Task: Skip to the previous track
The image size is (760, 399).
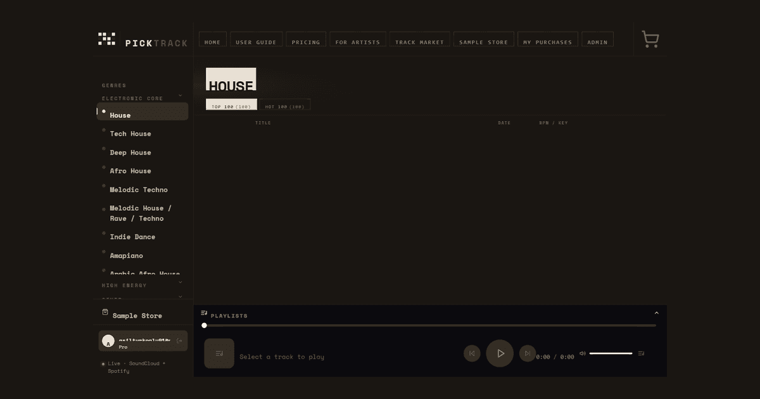Action: coord(472,353)
